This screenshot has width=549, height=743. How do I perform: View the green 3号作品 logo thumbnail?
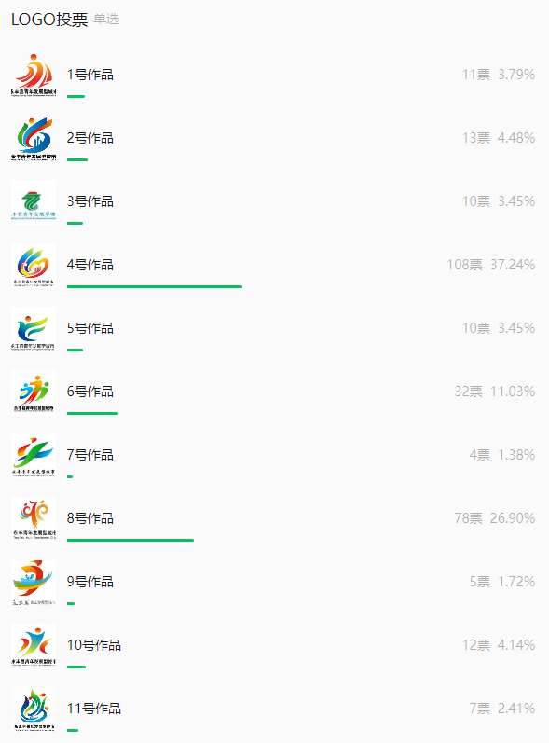pos(34,202)
